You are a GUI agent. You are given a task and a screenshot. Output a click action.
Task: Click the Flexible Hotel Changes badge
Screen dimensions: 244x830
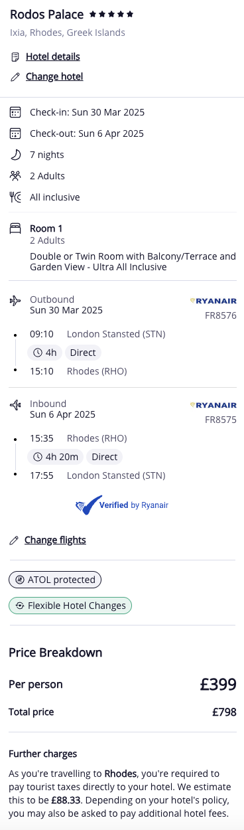(x=70, y=605)
